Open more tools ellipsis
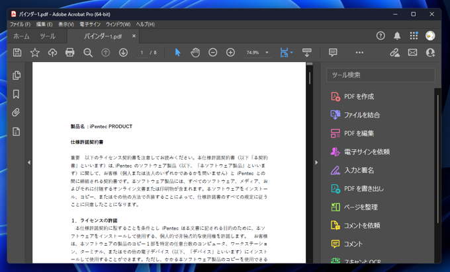The width and height of the screenshot is (450, 272). point(359,52)
